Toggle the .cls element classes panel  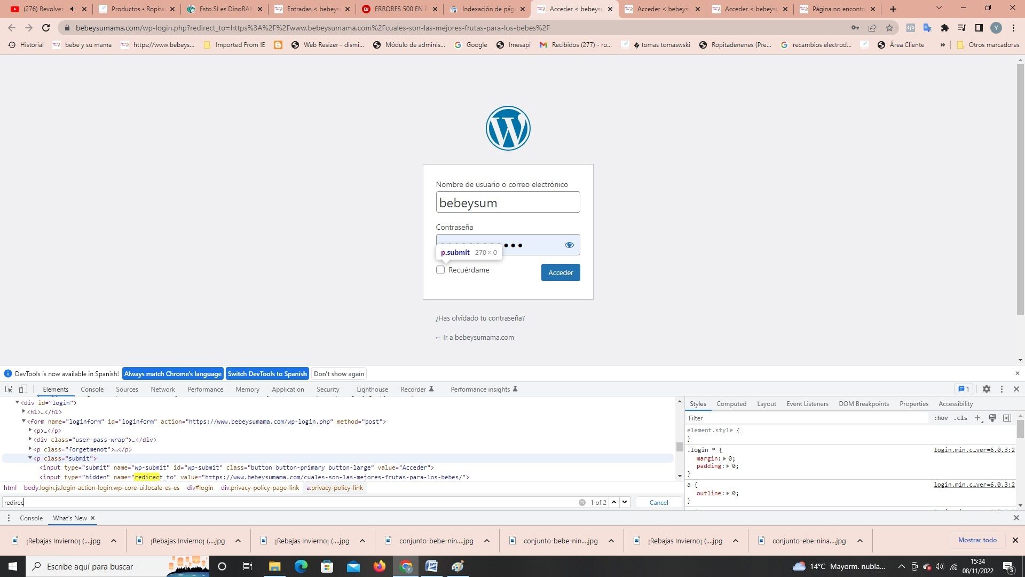coord(961,418)
